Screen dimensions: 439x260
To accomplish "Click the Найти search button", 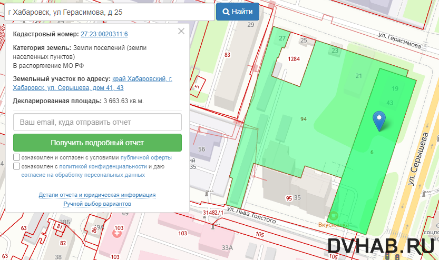I will (237, 12).
